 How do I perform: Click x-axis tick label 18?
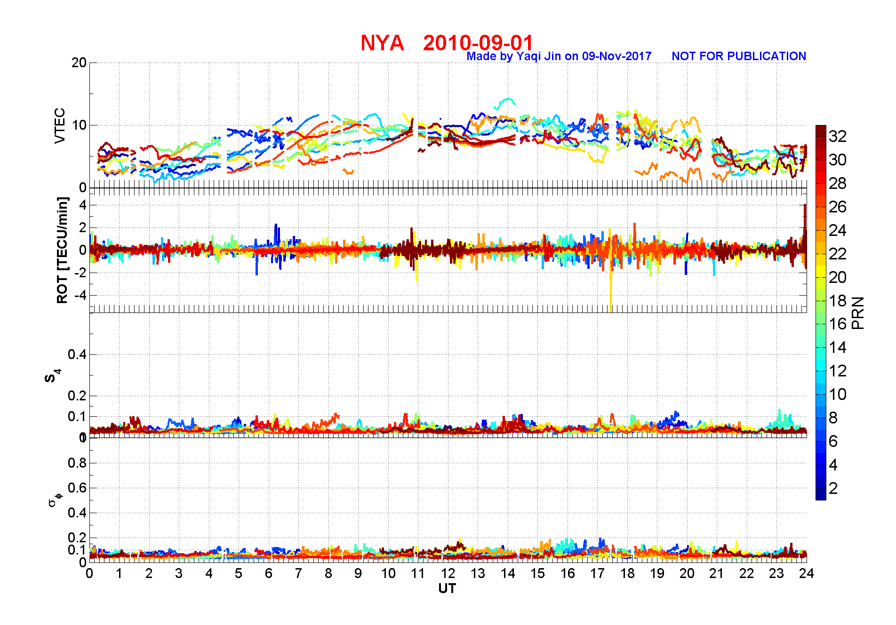[x=627, y=573]
